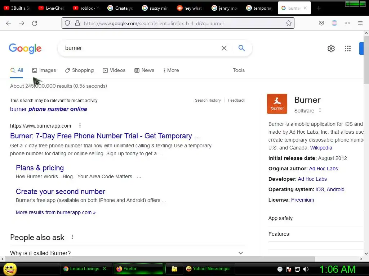Open Search History link
This screenshot has width=369, height=276.
coord(208,100)
